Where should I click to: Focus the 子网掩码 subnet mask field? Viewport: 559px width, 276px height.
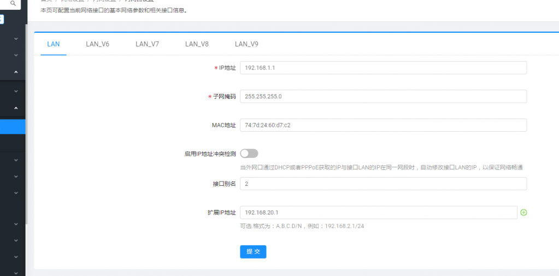click(383, 96)
